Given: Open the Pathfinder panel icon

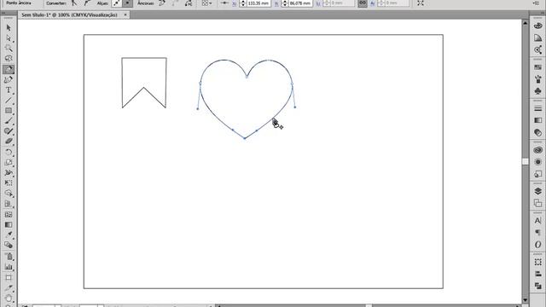Looking at the screenshot, I should [538, 286].
